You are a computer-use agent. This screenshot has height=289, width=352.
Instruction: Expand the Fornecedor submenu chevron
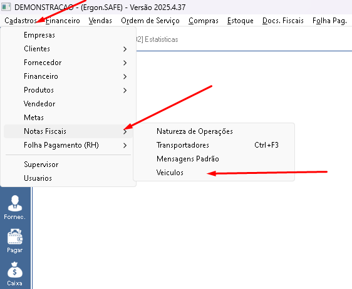125,63
